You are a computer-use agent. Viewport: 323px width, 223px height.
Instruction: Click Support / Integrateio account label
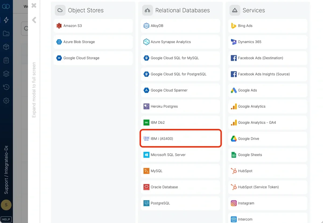[6, 170]
